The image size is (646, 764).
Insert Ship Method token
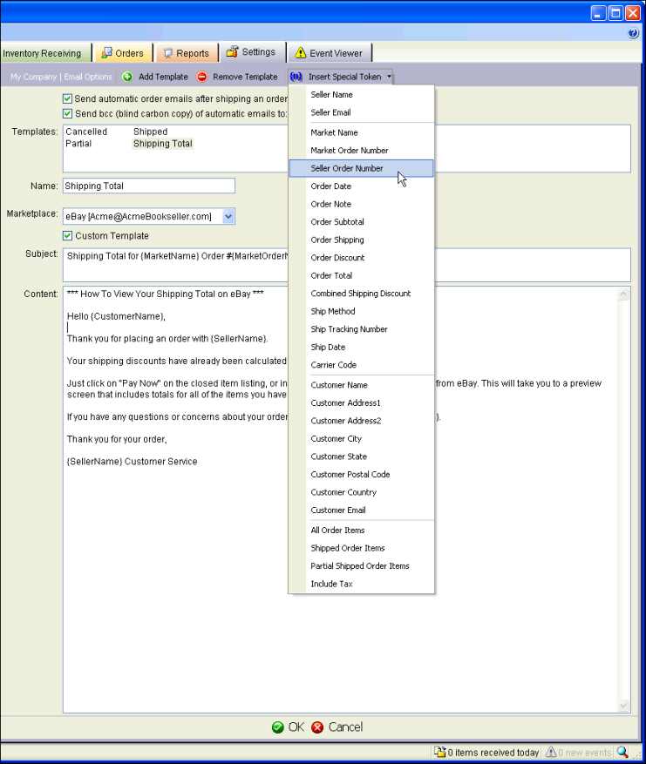pyautogui.click(x=361, y=311)
